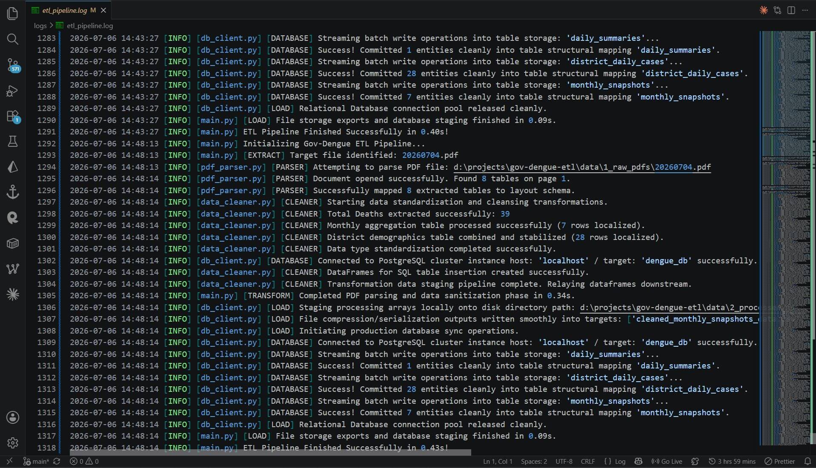This screenshot has height=468, width=816.
Task: Open the Run and Debug view
Action: pyautogui.click(x=13, y=91)
